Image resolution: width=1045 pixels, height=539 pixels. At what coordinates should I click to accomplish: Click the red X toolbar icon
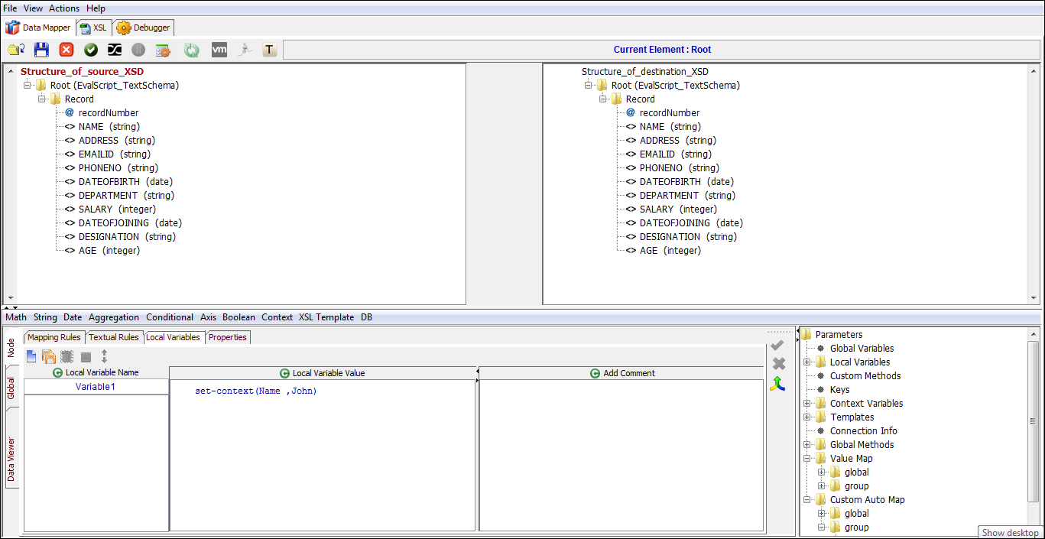pyautogui.click(x=67, y=50)
